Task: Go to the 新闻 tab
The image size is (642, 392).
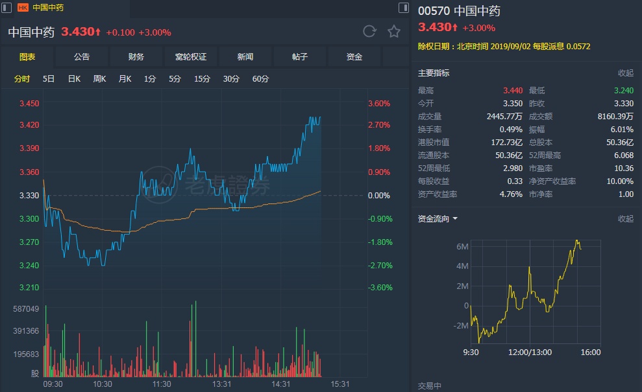Action: click(245, 57)
